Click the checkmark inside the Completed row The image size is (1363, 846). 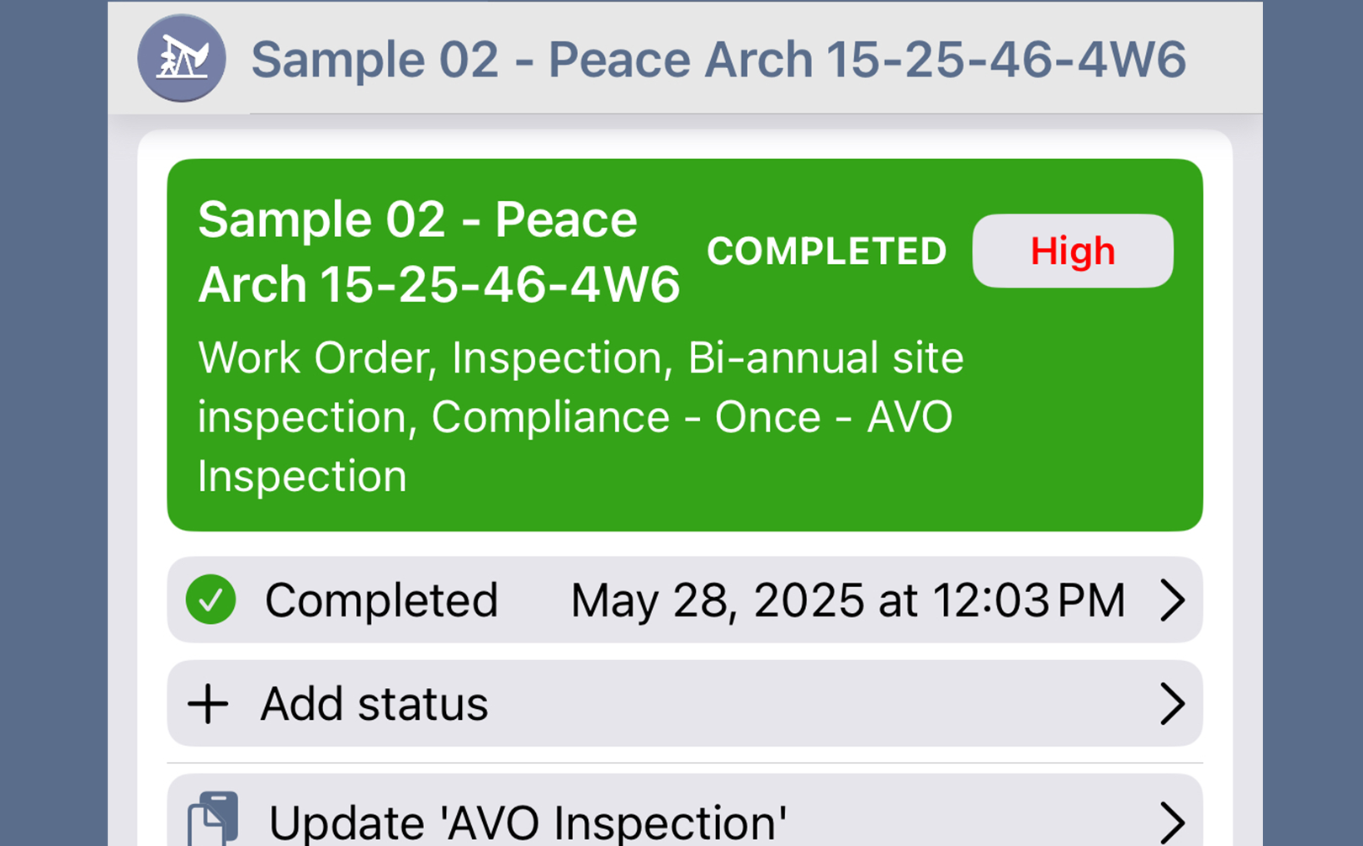coord(209,600)
